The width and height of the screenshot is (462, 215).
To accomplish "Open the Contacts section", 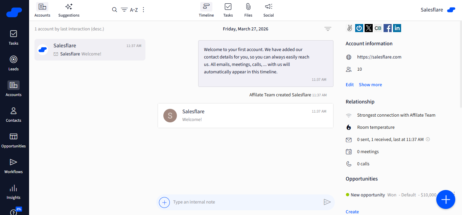I will point(14,115).
